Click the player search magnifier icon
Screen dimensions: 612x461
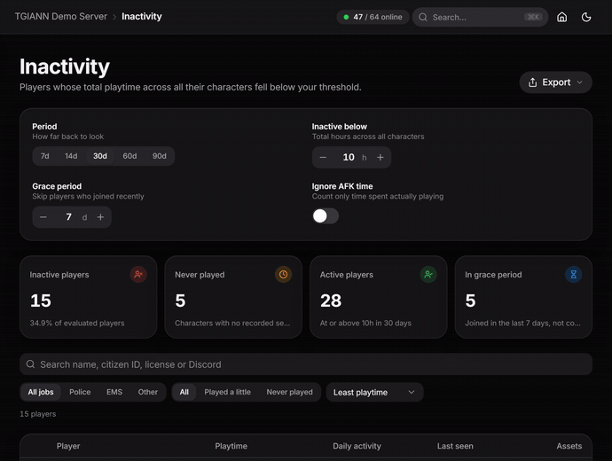(30, 364)
